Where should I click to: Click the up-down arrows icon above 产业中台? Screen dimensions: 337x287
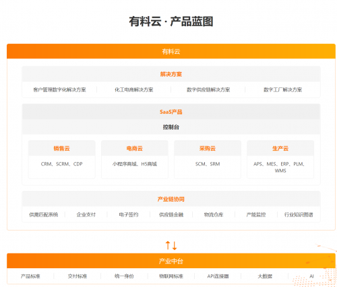pos(171,245)
